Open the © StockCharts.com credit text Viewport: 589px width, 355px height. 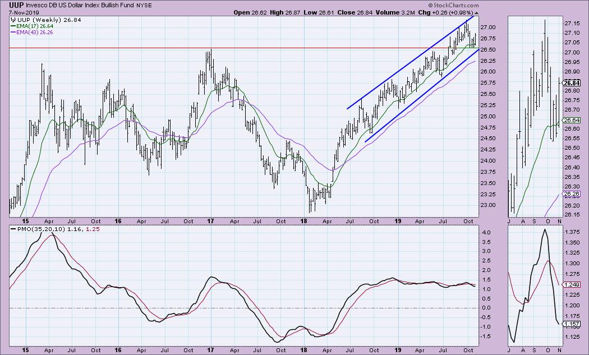(x=453, y=5)
